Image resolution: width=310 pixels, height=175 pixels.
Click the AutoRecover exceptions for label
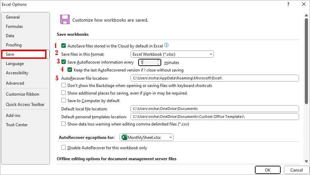(x=86, y=138)
